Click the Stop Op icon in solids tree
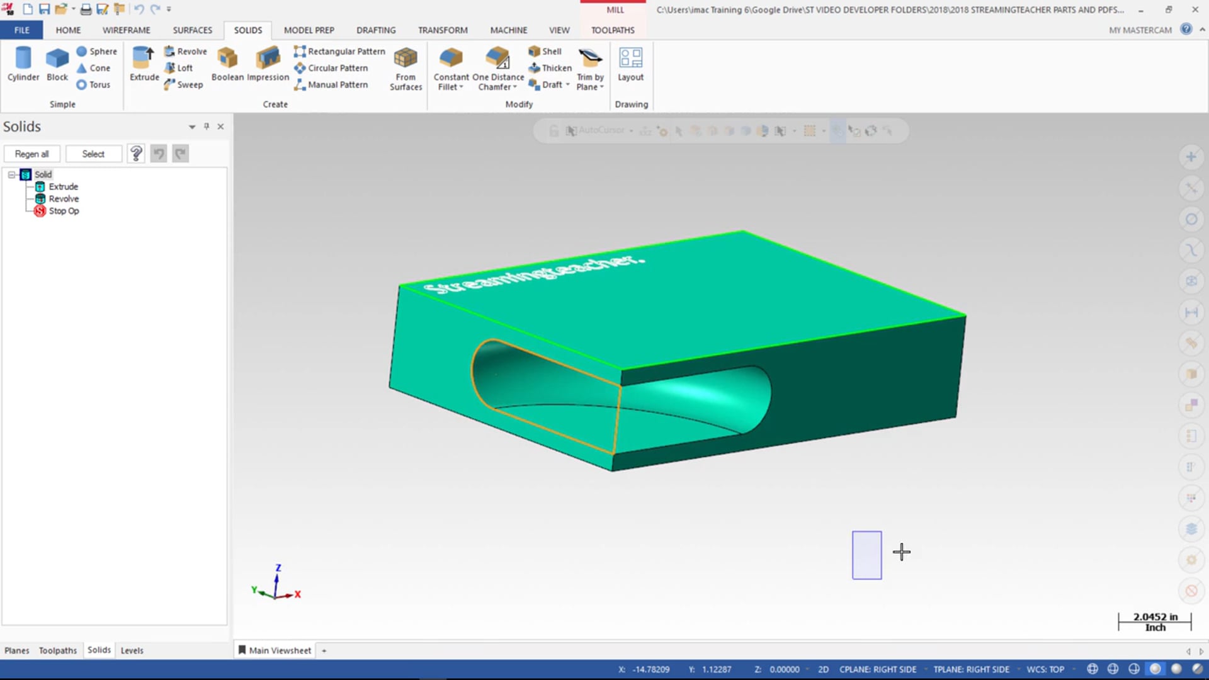This screenshot has height=680, width=1209. [40, 211]
